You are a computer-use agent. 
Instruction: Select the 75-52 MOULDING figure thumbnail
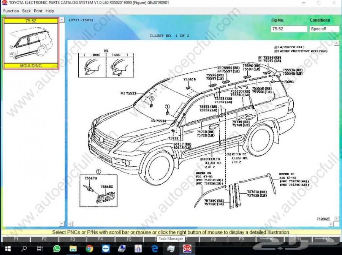point(31,43)
